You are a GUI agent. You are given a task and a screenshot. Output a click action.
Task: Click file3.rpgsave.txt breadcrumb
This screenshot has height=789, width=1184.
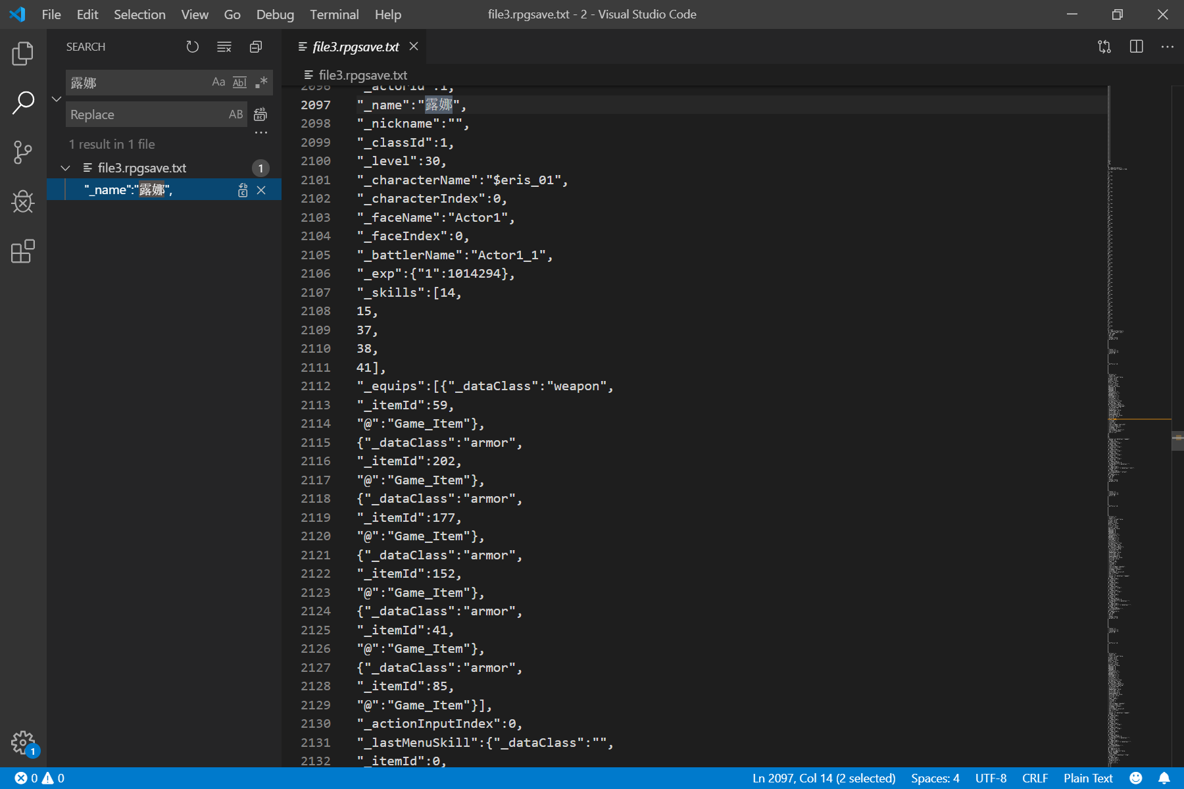point(362,75)
